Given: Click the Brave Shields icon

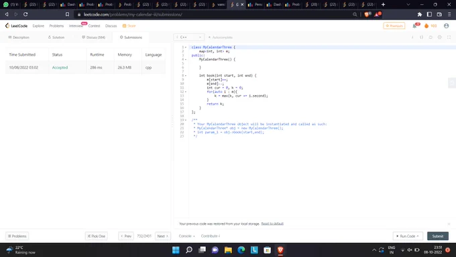Looking at the screenshot, I should 367,14.
